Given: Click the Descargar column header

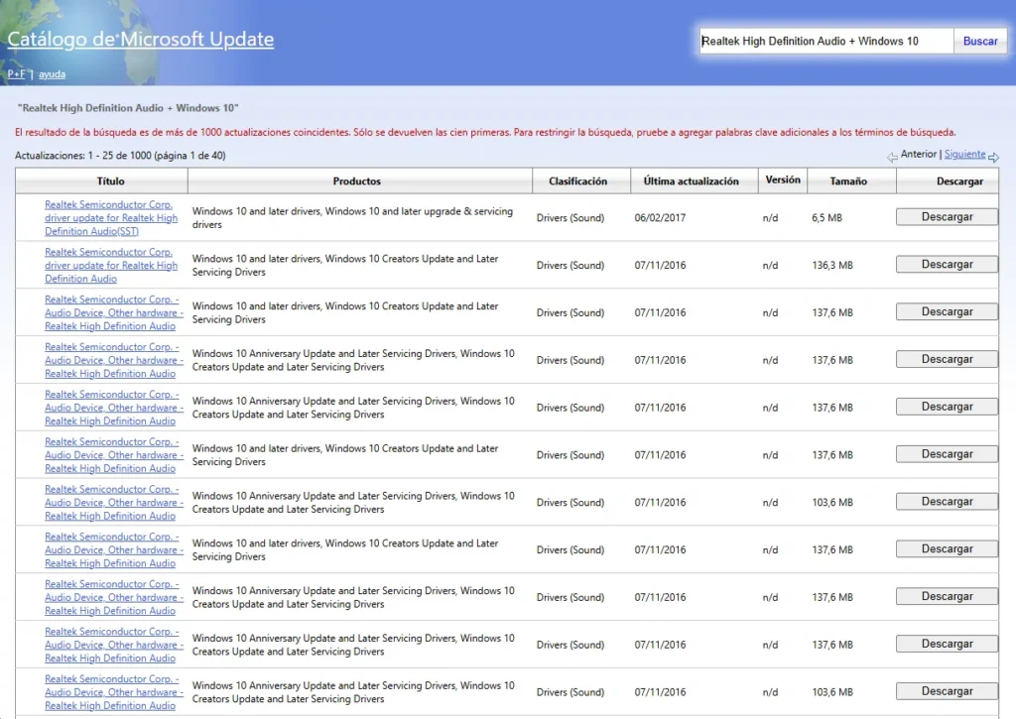Looking at the screenshot, I should pyautogui.click(x=959, y=181).
